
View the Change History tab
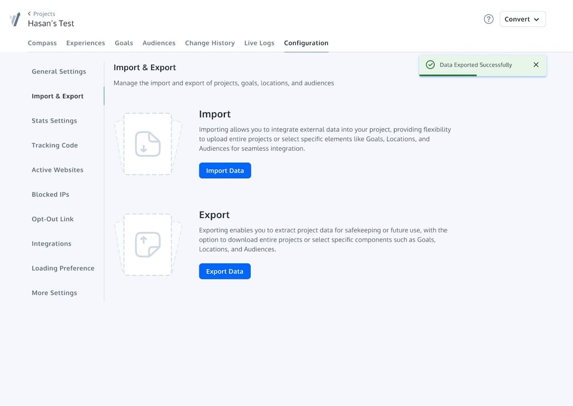[x=210, y=43]
